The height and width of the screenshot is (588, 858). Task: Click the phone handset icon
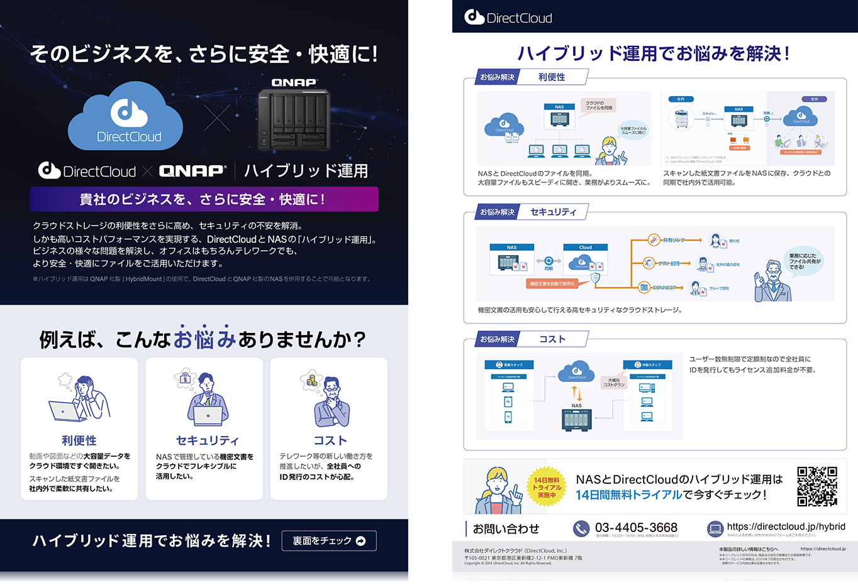[581, 528]
